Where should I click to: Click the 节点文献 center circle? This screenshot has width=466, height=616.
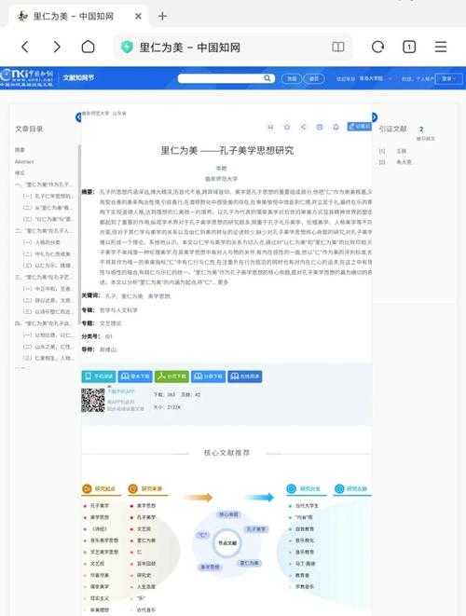(x=227, y=543)
